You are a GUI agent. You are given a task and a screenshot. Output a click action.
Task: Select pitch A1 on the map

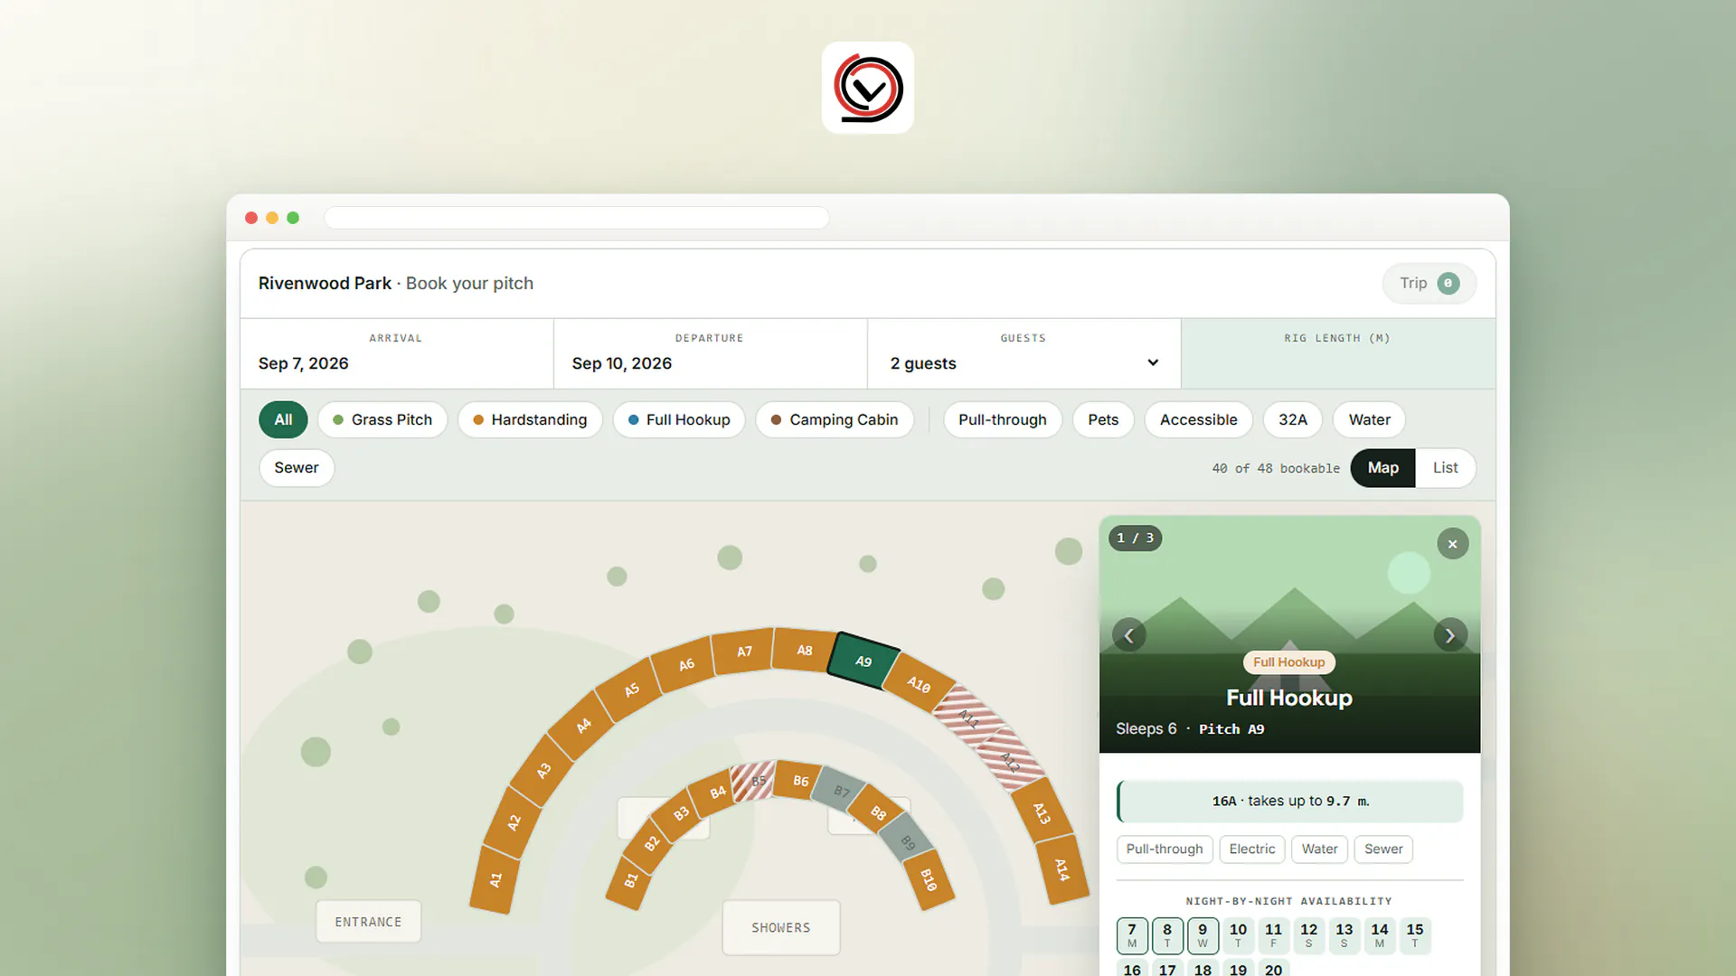(495, 879)
